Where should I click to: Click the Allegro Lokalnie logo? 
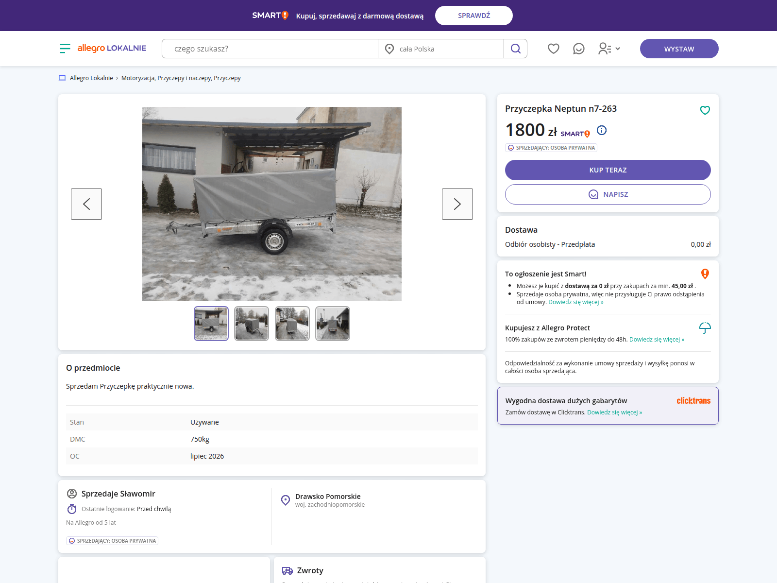112,48
